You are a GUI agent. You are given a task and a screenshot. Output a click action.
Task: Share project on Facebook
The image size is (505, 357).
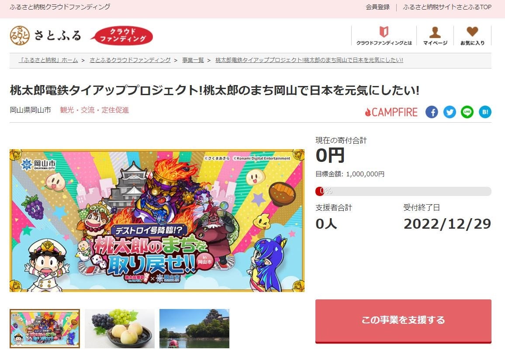(x=432, y=112)
